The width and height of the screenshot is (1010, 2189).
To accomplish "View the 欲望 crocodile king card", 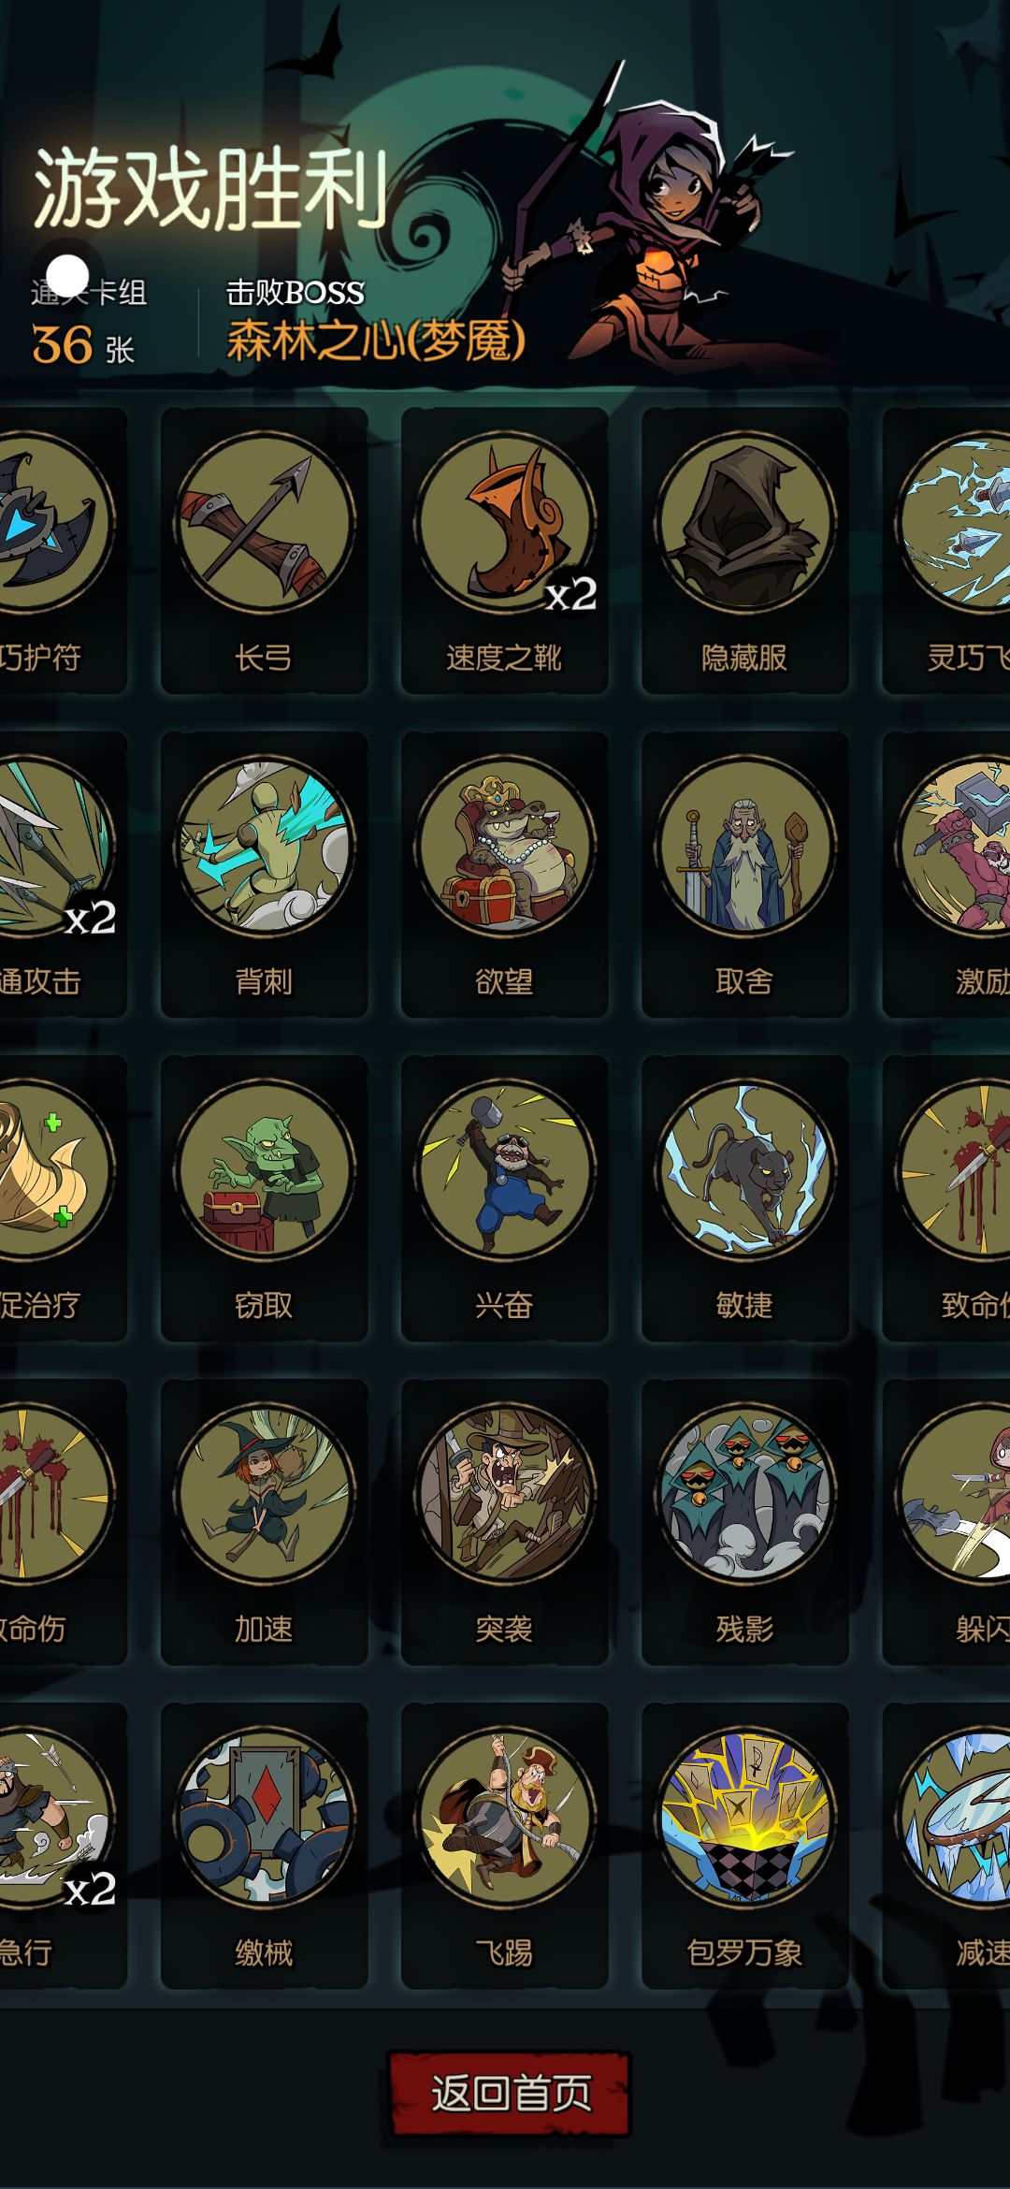I will click(x=505, y=874).
